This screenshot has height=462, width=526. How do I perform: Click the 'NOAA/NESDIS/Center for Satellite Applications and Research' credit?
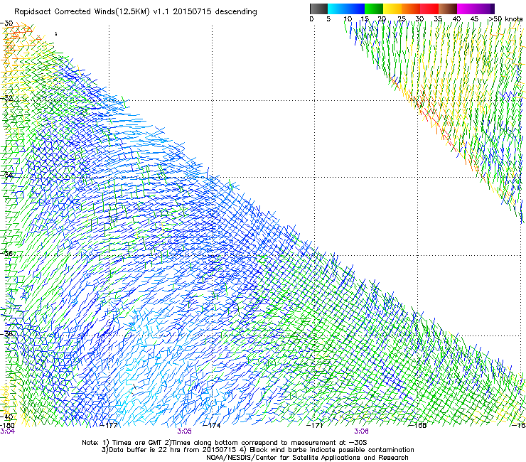pos(307,458)
